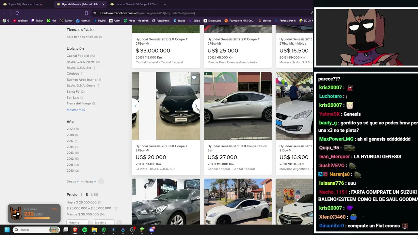
Task: Filter by Solo tiendas oficiales
Action: click(x=84, y=37)
